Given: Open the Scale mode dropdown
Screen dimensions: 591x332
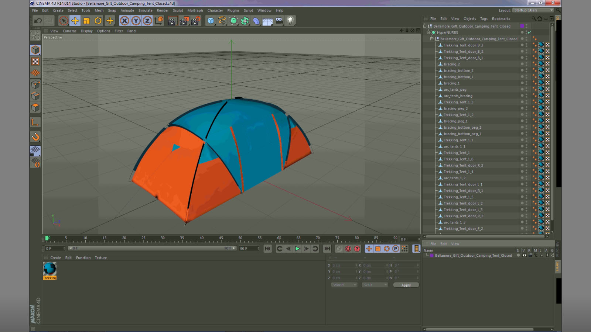Looking at the screenshot, I should (x=375, y=285).
